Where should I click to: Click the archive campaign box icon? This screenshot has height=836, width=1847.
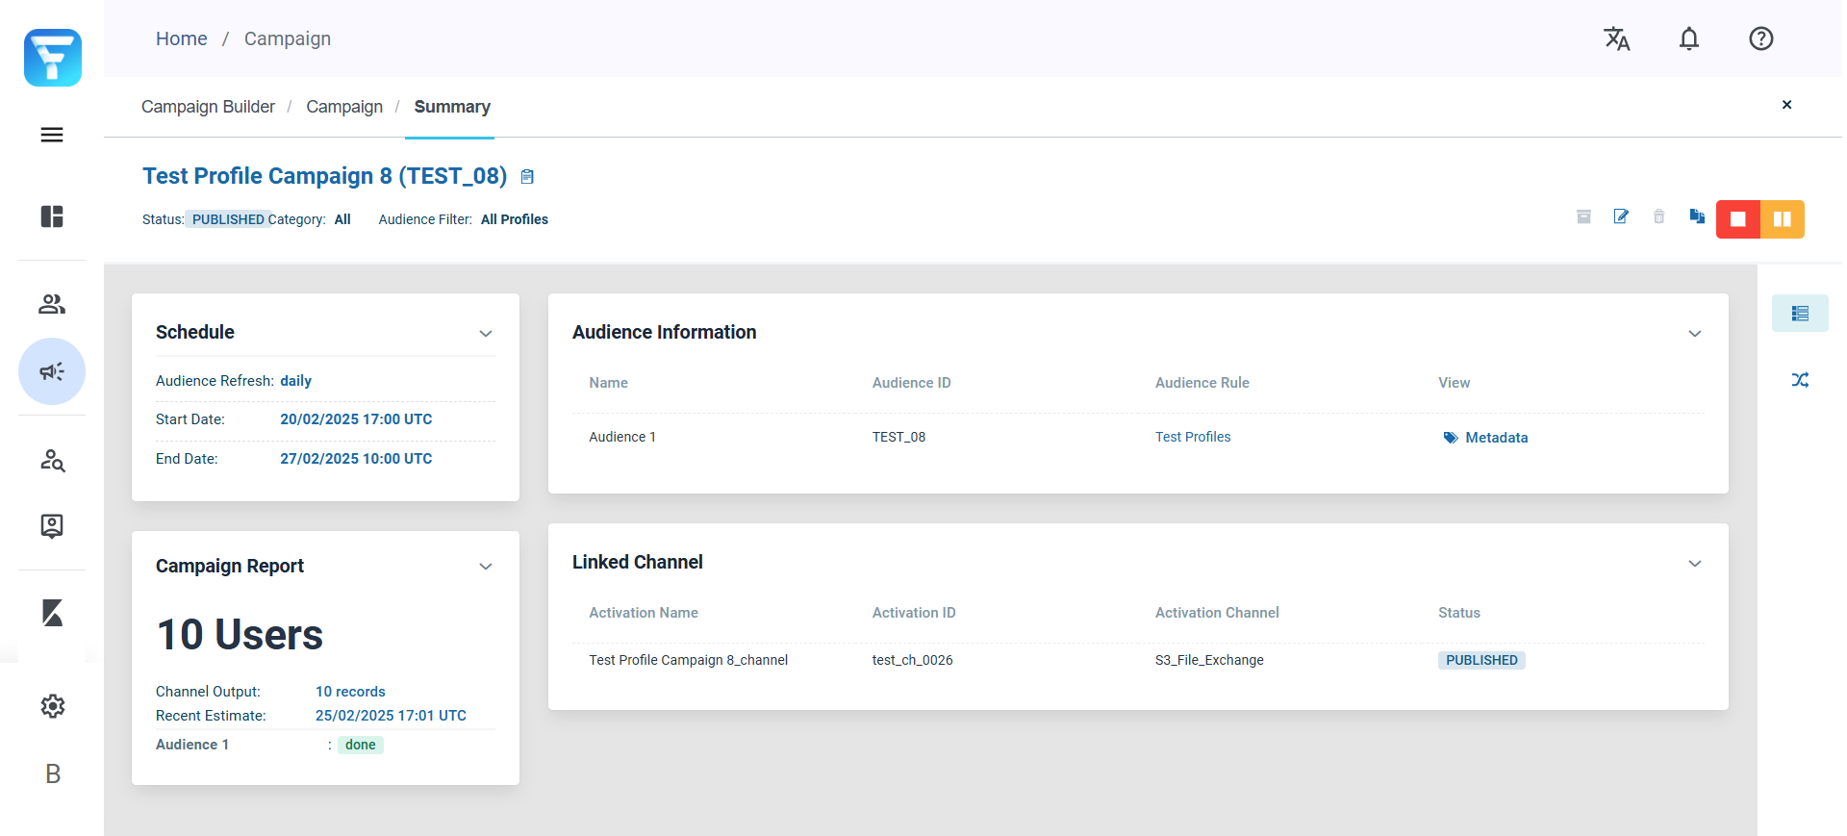click(1583, 216)
